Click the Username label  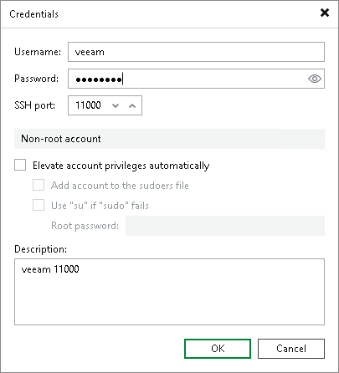(x=38, y=52)
